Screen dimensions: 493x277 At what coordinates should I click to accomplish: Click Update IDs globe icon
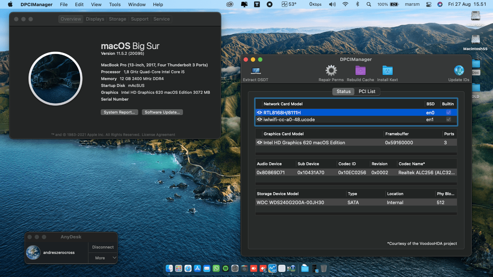[459, 71]
